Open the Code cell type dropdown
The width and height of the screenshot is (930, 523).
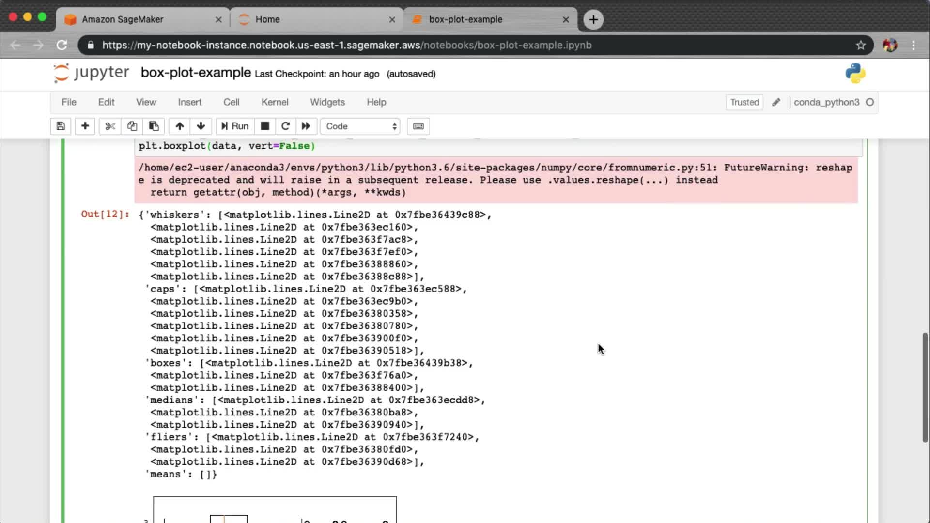click(x=360, y=126)
